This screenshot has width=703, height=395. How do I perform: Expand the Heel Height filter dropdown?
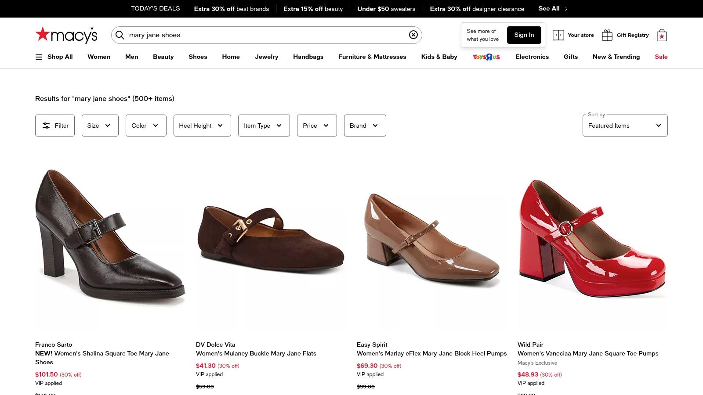pos(202,126)
